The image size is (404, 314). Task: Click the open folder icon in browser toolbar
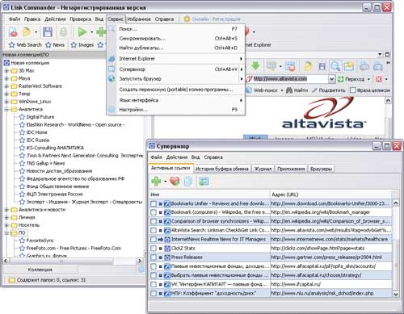308,66
